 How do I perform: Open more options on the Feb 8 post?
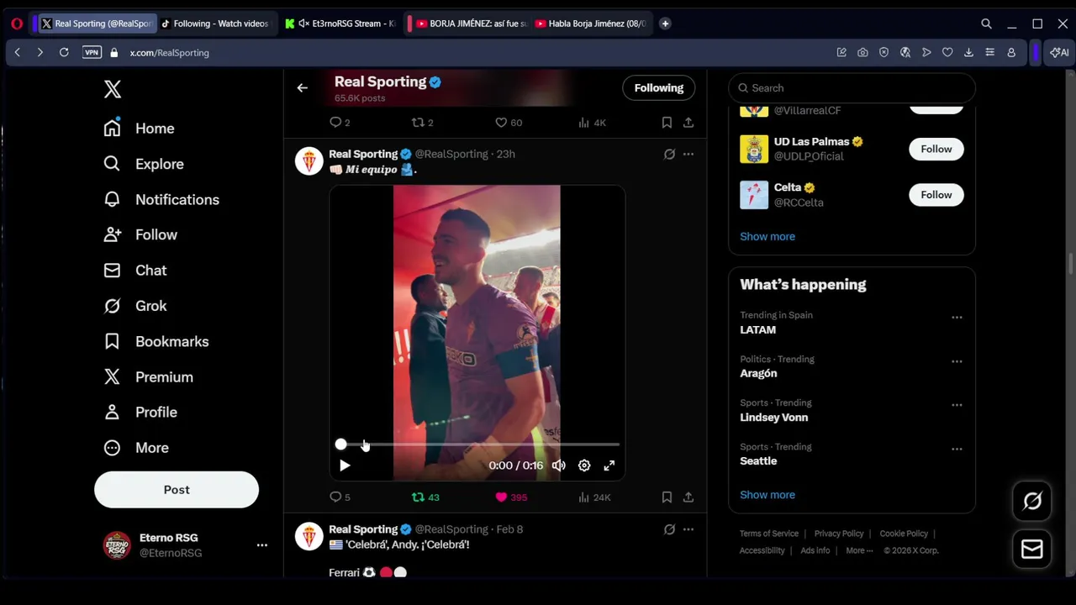point(688,529)
